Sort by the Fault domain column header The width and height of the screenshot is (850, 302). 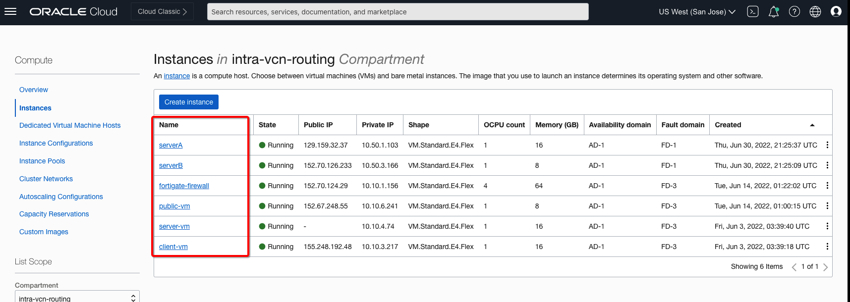(x=683, y=125)
